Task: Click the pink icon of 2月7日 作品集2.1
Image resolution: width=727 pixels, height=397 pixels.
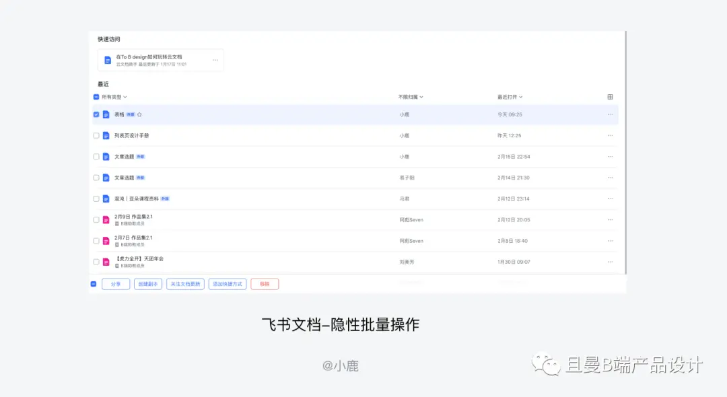Action: click(x=106, y=241)
